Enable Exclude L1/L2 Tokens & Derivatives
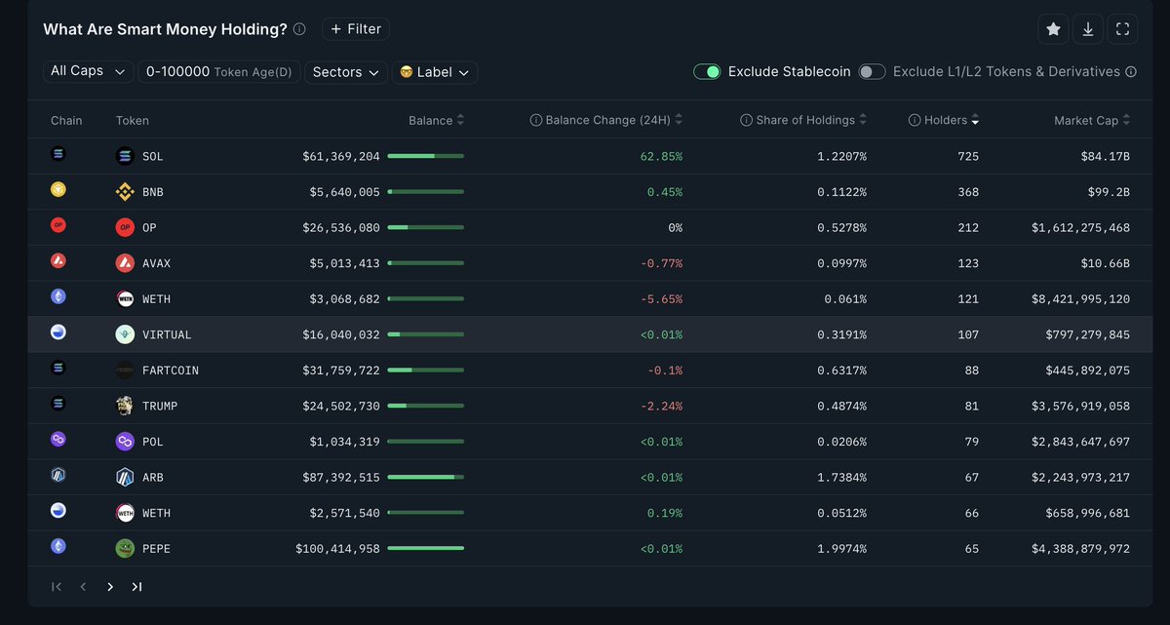The image size is (1170, 625). point(873,71)
